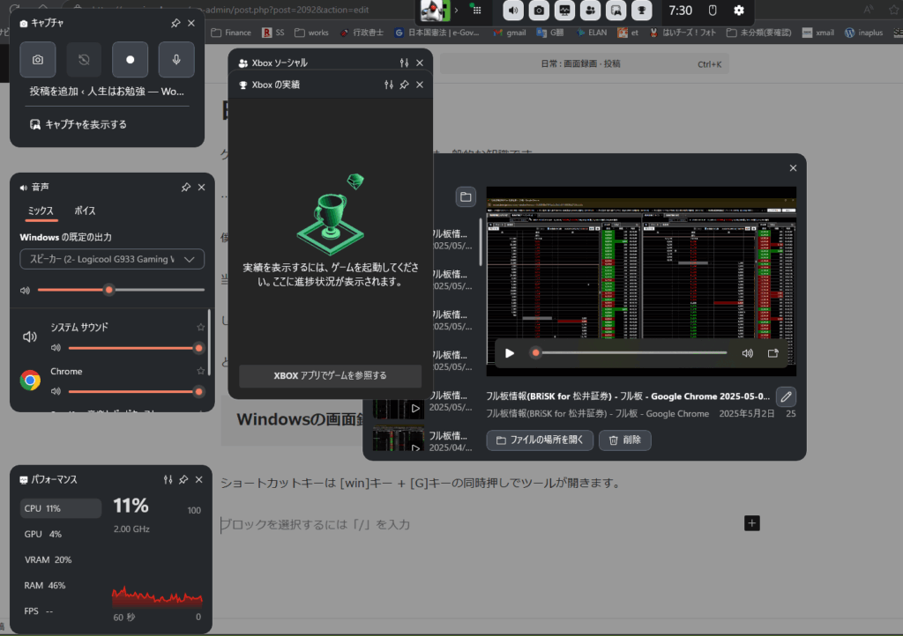The height and width of the screenshot is (636, 903).
Task: Open Xbox ソーシャル widget options
Action: coord(404,63)
